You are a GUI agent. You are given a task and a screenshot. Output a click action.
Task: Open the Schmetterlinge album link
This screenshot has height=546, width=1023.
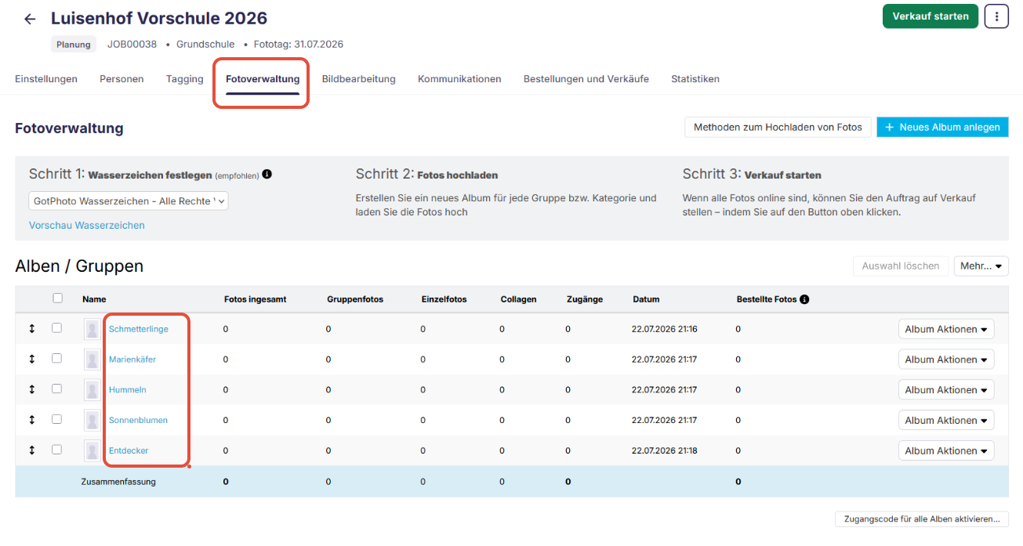(x=139, y=329)
